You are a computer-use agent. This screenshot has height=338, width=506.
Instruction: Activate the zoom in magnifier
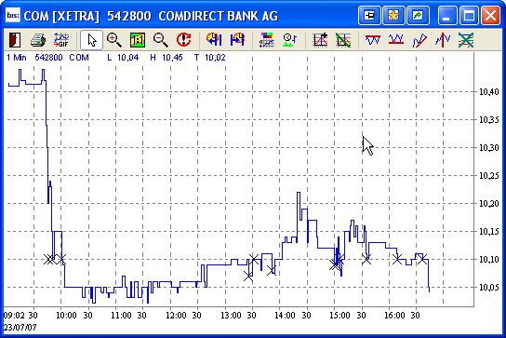pos(114,40)
